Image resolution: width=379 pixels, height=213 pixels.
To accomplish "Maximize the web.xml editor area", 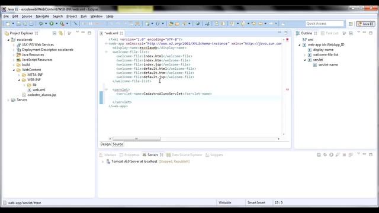I will pos(286,33).
